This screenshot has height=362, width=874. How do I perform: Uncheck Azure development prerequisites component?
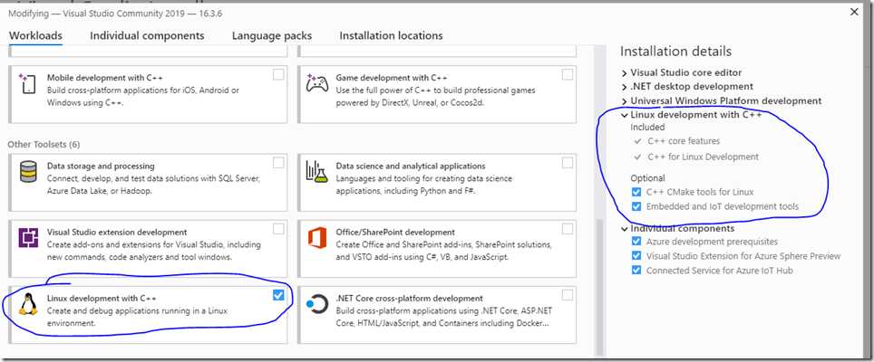coord(636,242)
